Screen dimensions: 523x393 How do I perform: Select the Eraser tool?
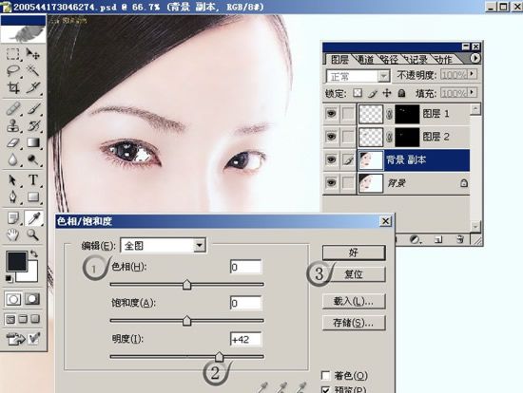coord(13,143)
